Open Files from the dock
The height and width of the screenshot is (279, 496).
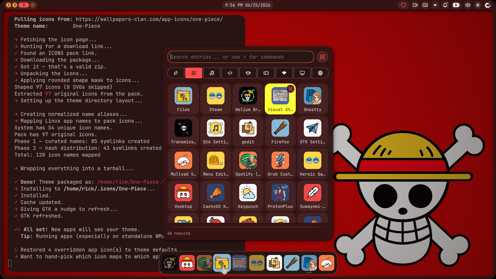[x=222, y=263]
